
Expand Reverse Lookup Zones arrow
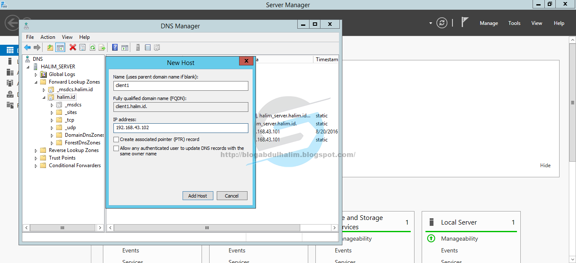(36, 150)
